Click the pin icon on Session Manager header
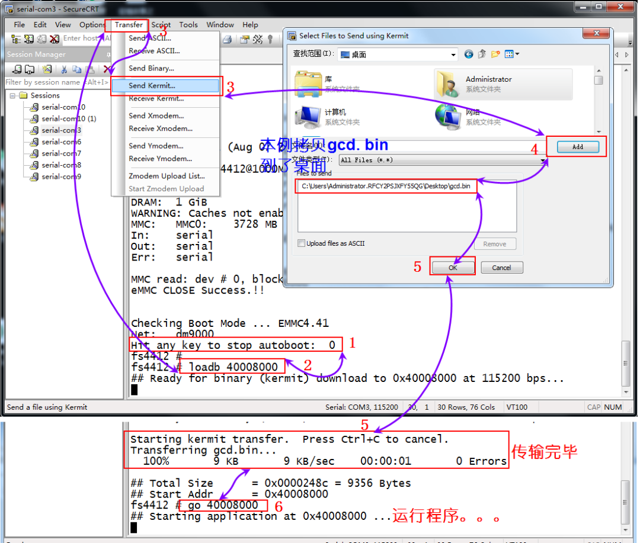640x543 pixels. point(108,54)
